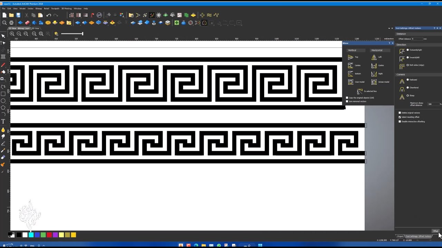Open the 3D Printing menu
The height and width of the screenshot is (248, 442).
click(67, 8)
